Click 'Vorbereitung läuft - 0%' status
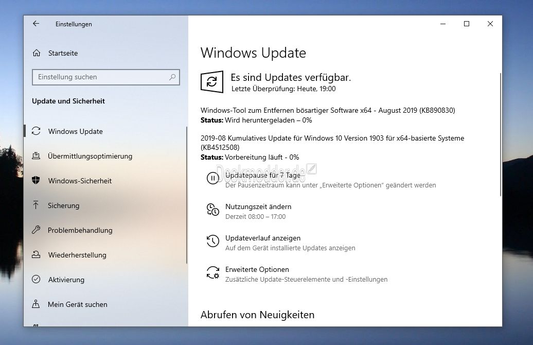The height and width of the screenshot is (345, 533). pos(262,157)
